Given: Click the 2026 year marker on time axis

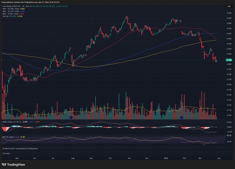Looking at the screenshot, I should pyautogui.click(x=166, y=158).
